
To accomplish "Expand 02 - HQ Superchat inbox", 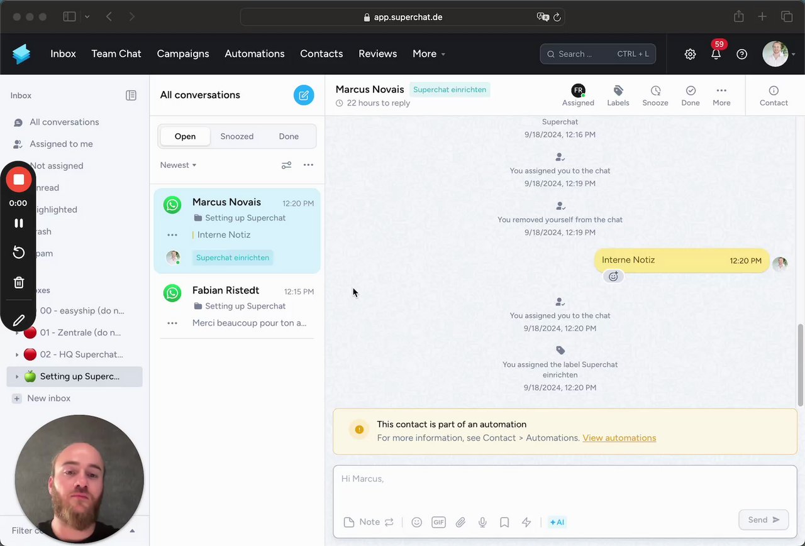I will click(x=17, y=354).
